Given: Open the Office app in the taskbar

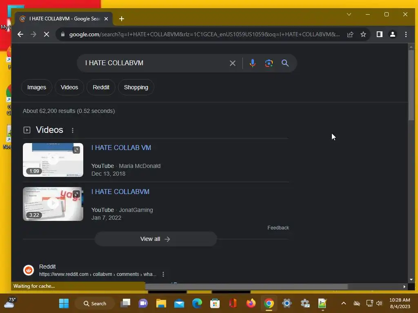Looking at the screenshot, I should point(233,303).
